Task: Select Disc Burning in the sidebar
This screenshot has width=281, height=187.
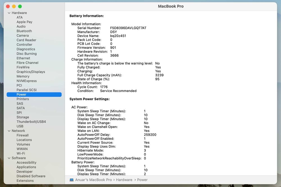Action: click(x=26, y=54)
